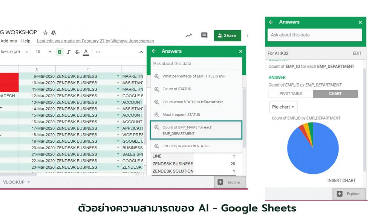The image size is (386, 217).
Task: Click the VICE PRES cell
Action: click(x=132, y=134)
